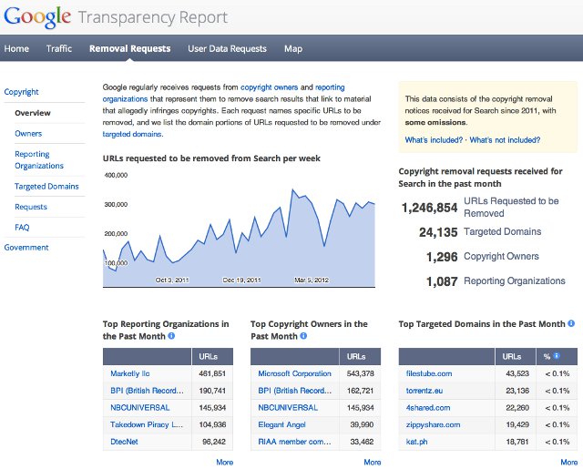Select Targeted Domains in the sidebar

(x=46, y=187)
